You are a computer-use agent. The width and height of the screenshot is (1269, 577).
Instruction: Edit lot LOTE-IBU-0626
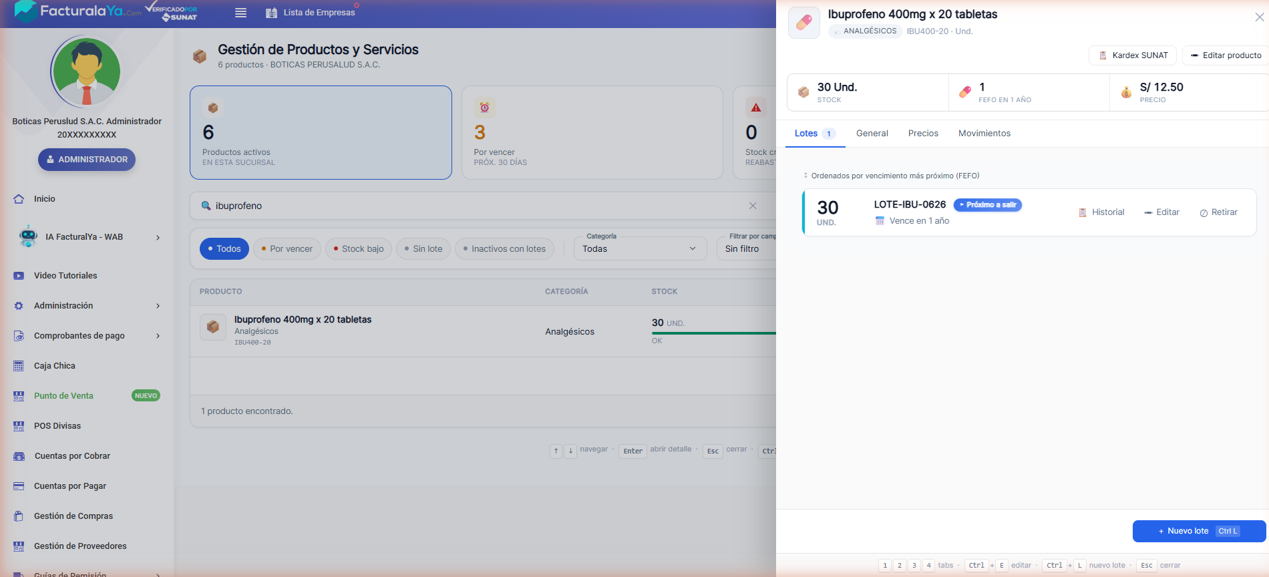[1161, 212]
